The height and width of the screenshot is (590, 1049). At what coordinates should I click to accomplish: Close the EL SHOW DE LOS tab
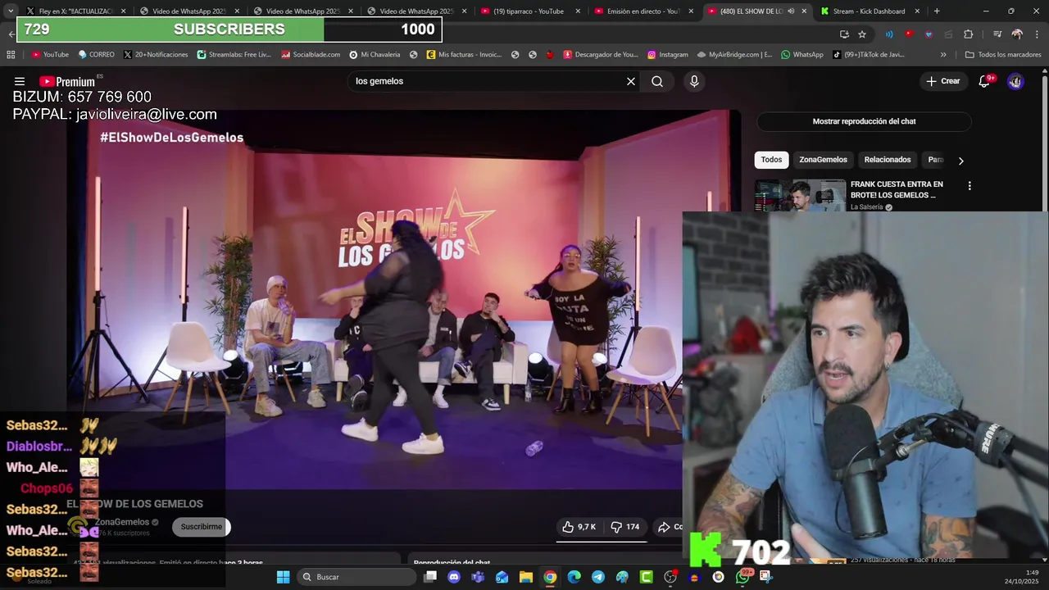804,11
